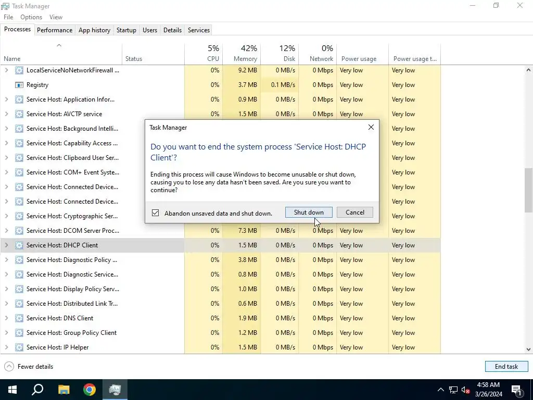Click the Service Host: IP Helper gear icon
The image size is (533, 400).
[19, 347]
